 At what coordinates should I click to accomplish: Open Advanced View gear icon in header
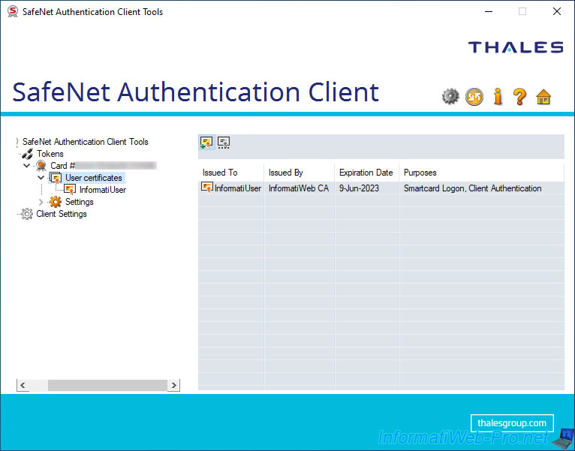450,96
